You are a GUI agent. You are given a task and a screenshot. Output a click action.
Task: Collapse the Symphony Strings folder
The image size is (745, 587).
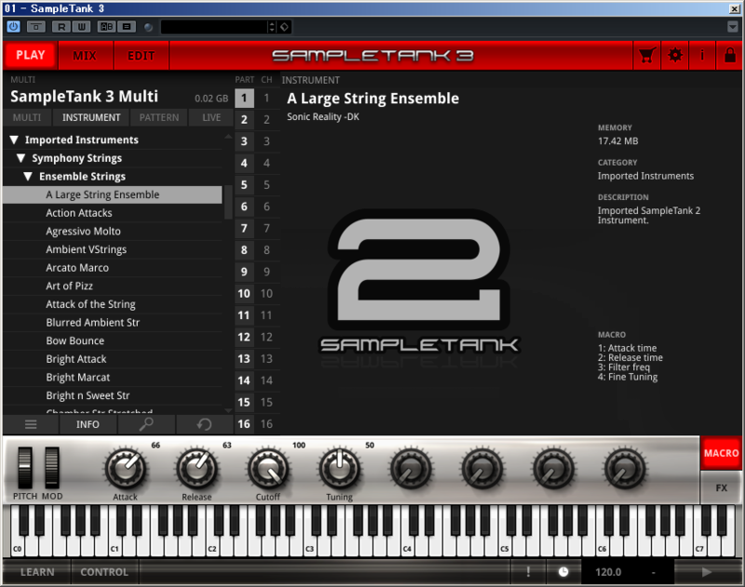click(x=20, y=158)
